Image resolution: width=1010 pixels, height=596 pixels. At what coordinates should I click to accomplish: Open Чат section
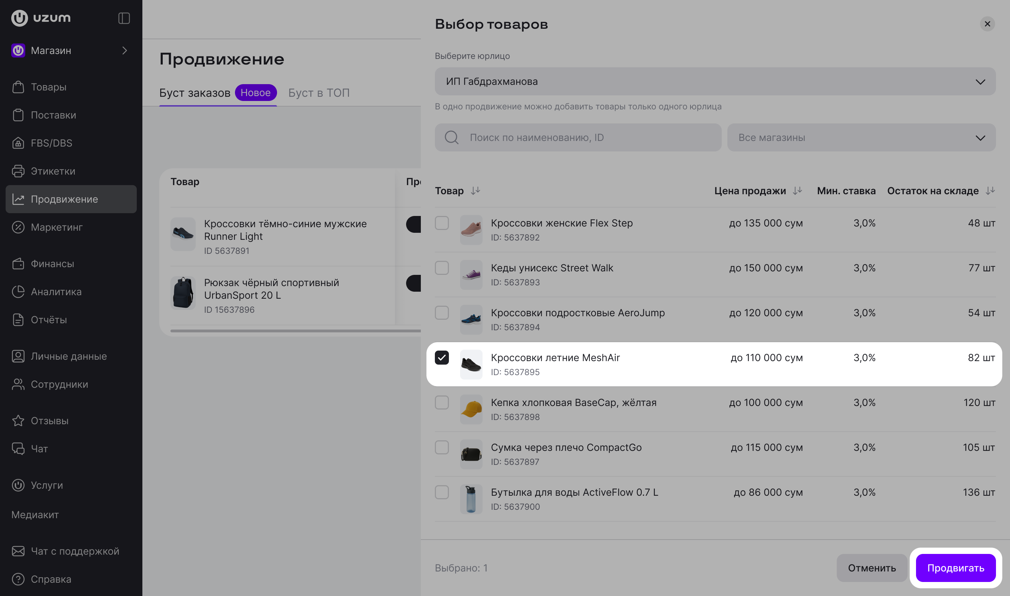click(71, 449)
